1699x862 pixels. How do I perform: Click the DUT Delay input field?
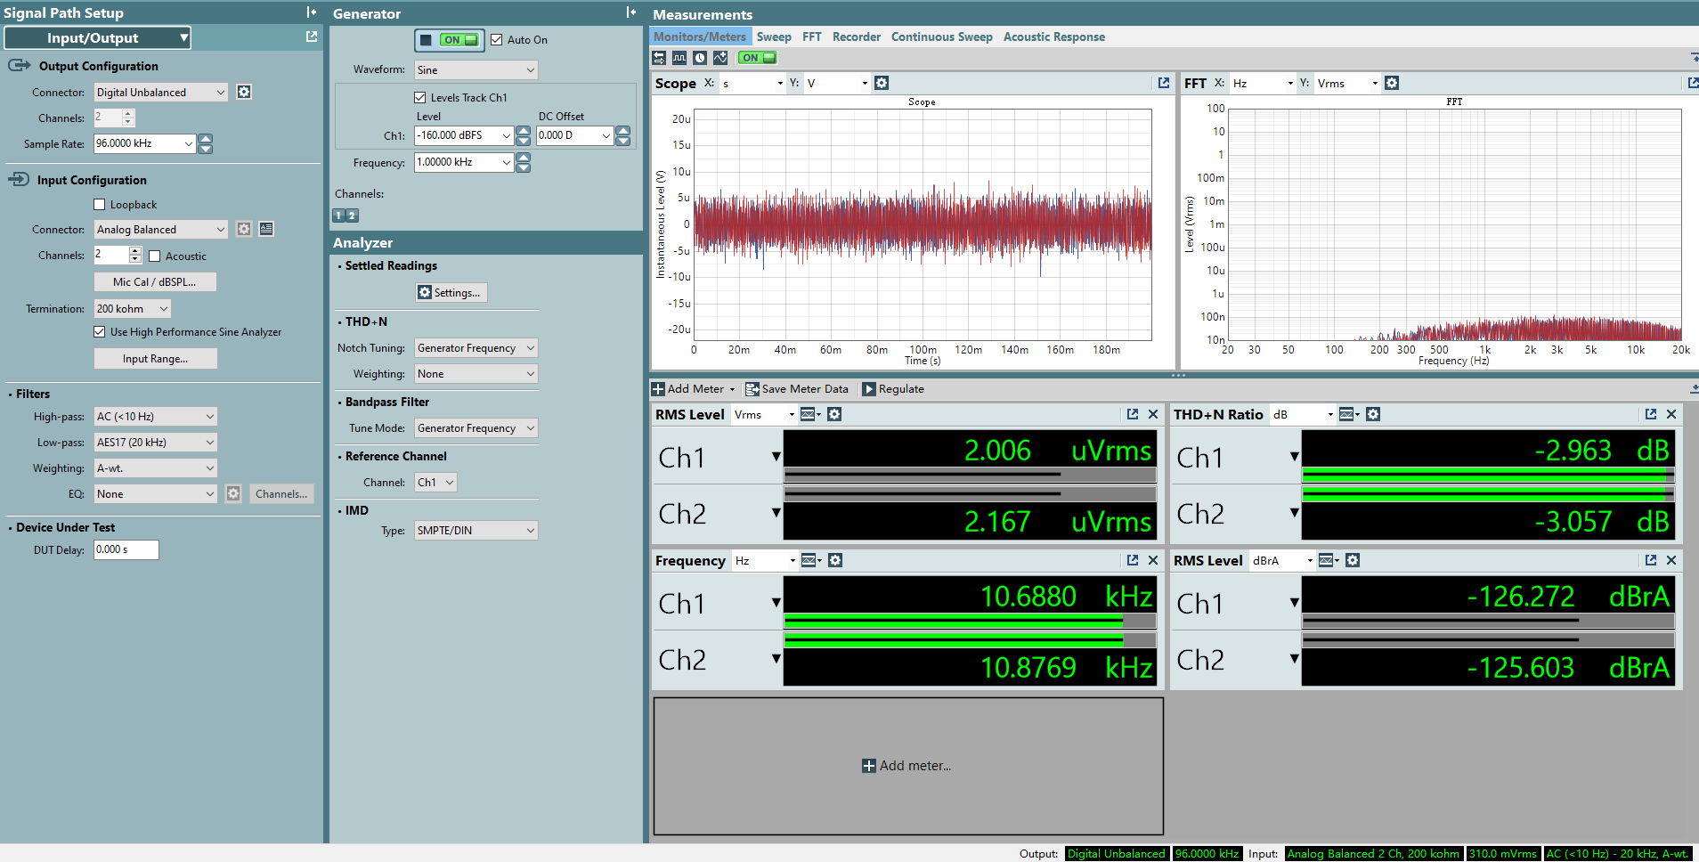point(126,550)
